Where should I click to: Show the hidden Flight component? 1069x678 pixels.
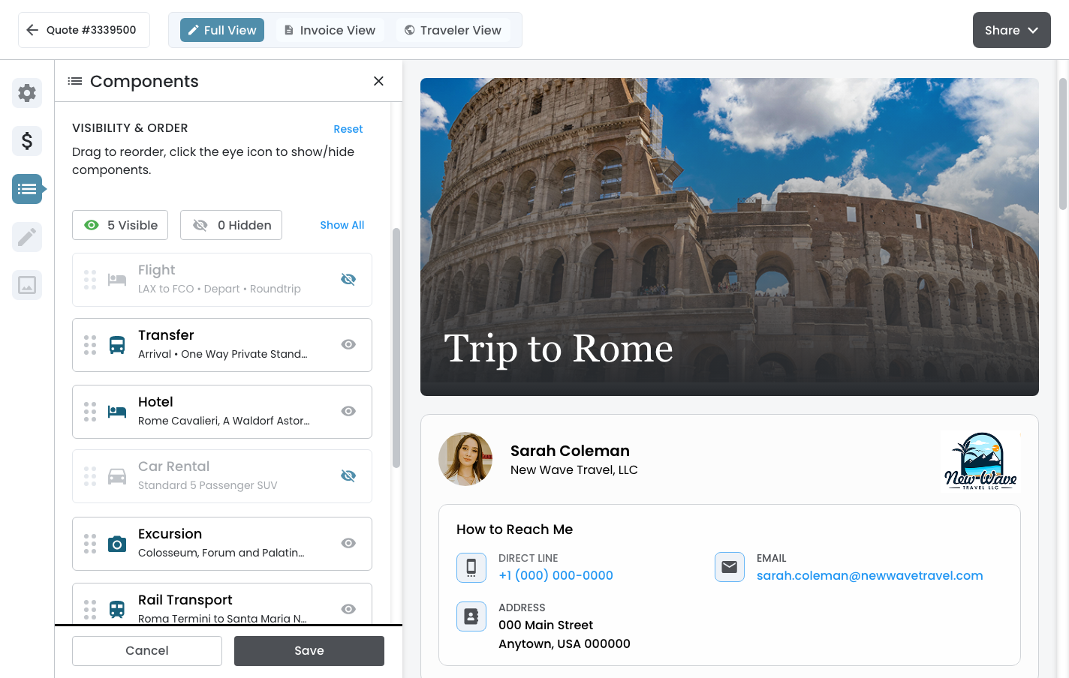(348, 280)
